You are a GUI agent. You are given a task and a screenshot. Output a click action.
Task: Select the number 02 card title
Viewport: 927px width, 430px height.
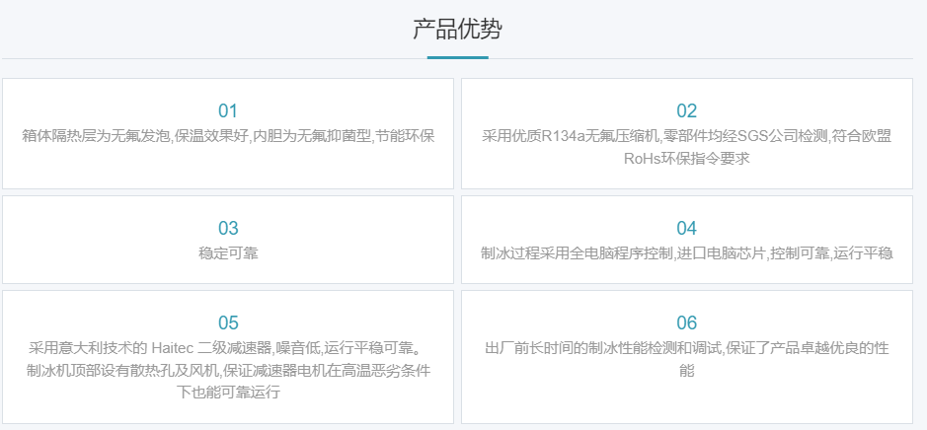coord(686,110)
